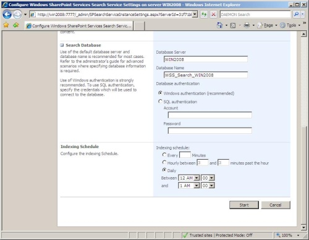
Task: Click the Start button
Action: [x=244, y=205]
